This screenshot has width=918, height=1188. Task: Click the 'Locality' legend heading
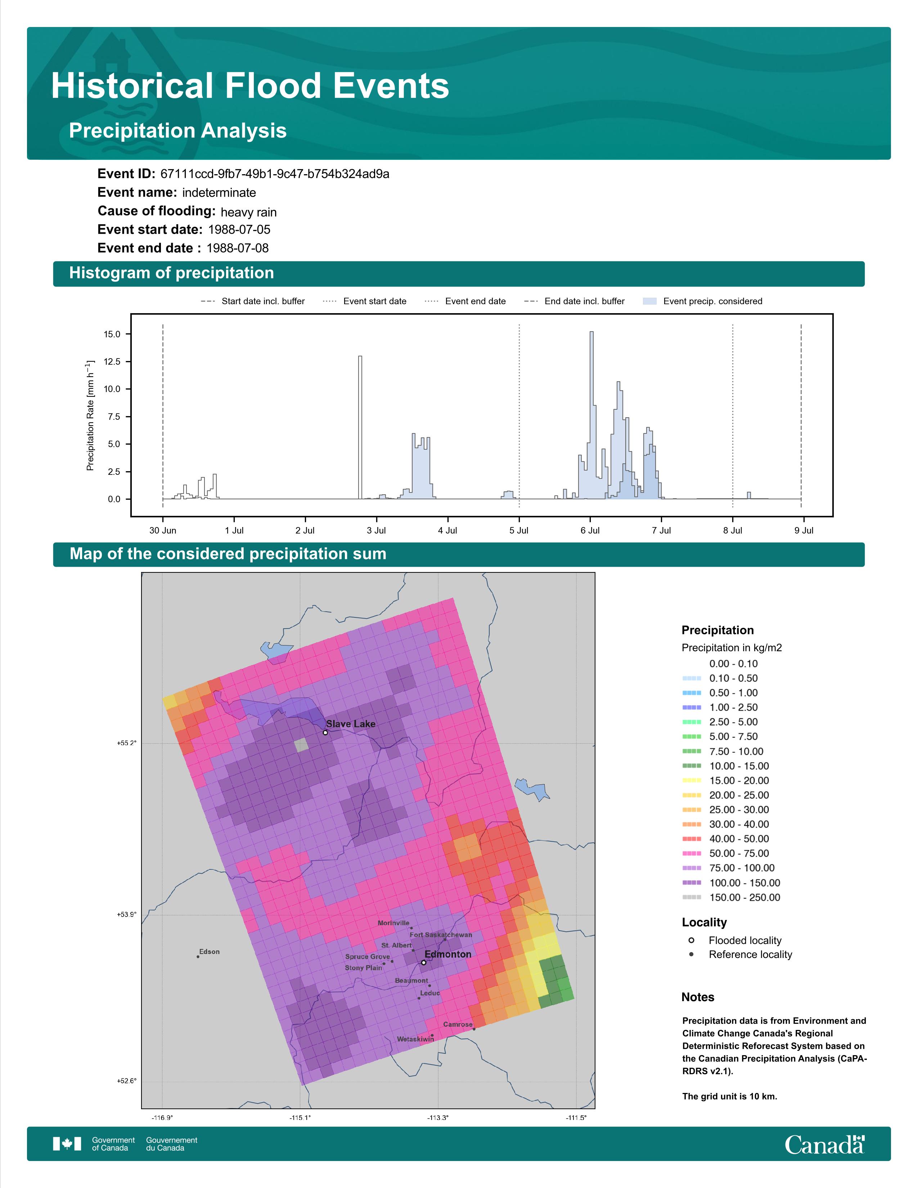tap(704, 923)
